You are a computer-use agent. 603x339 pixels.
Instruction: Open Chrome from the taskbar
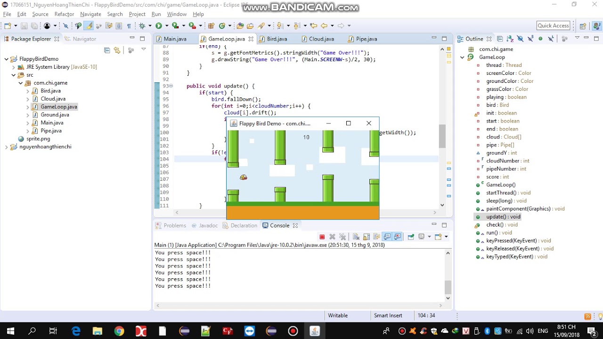(119, 331)
